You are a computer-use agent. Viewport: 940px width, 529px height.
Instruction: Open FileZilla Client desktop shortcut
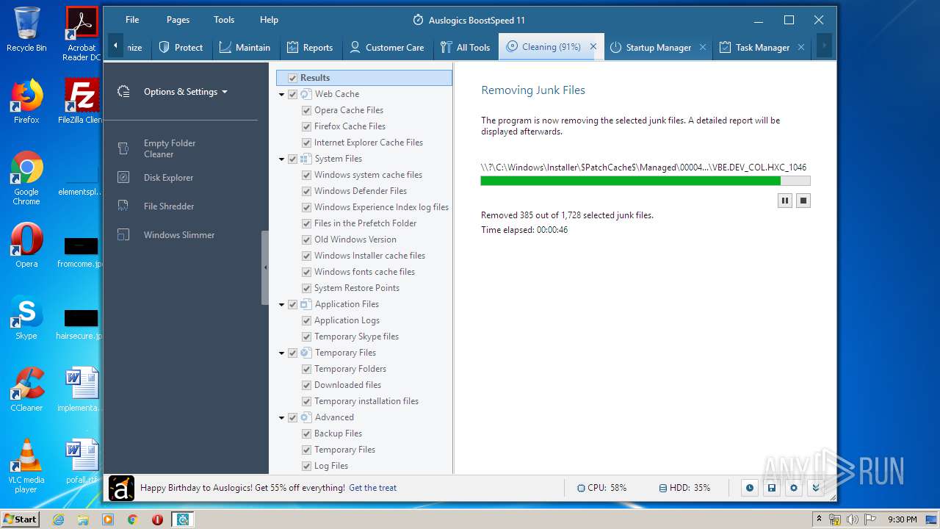[x=82, y=101]
